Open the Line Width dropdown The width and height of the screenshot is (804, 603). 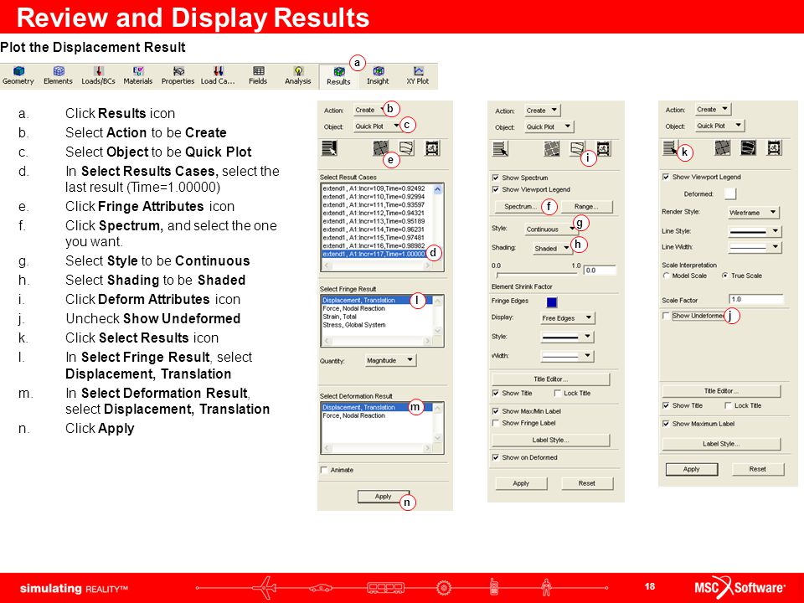tap(755, 247)
